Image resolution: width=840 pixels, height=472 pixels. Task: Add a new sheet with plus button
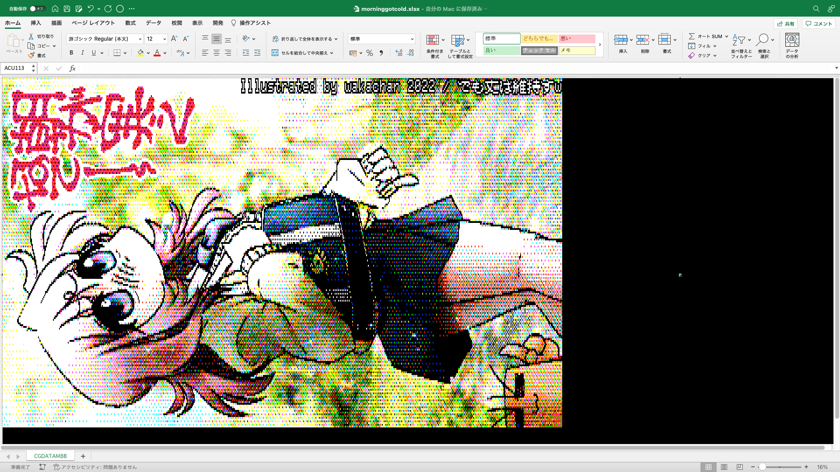tap(83, 456)
